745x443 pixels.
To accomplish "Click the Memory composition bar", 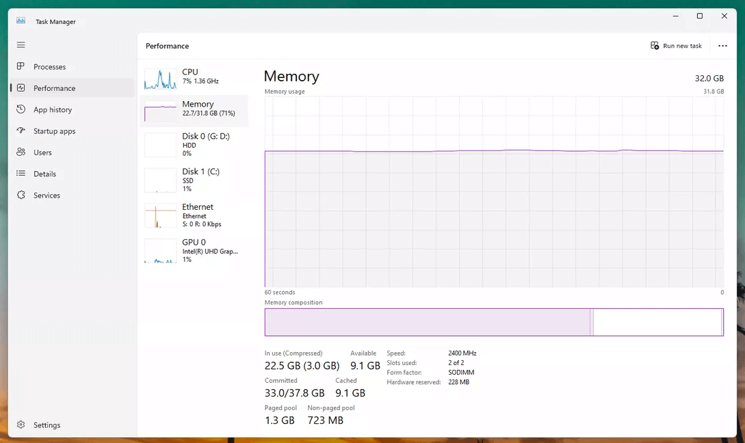I will (494, 322).
